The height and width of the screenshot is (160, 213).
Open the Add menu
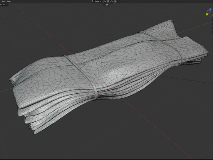click(3, 1)
